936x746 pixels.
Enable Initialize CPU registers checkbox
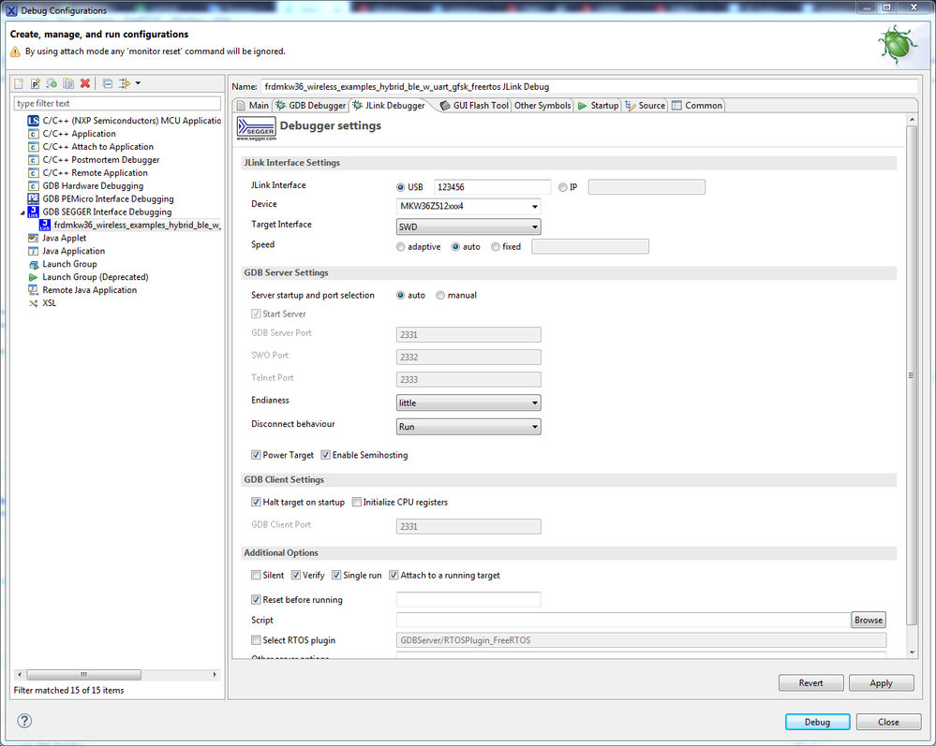coord(356,502)
